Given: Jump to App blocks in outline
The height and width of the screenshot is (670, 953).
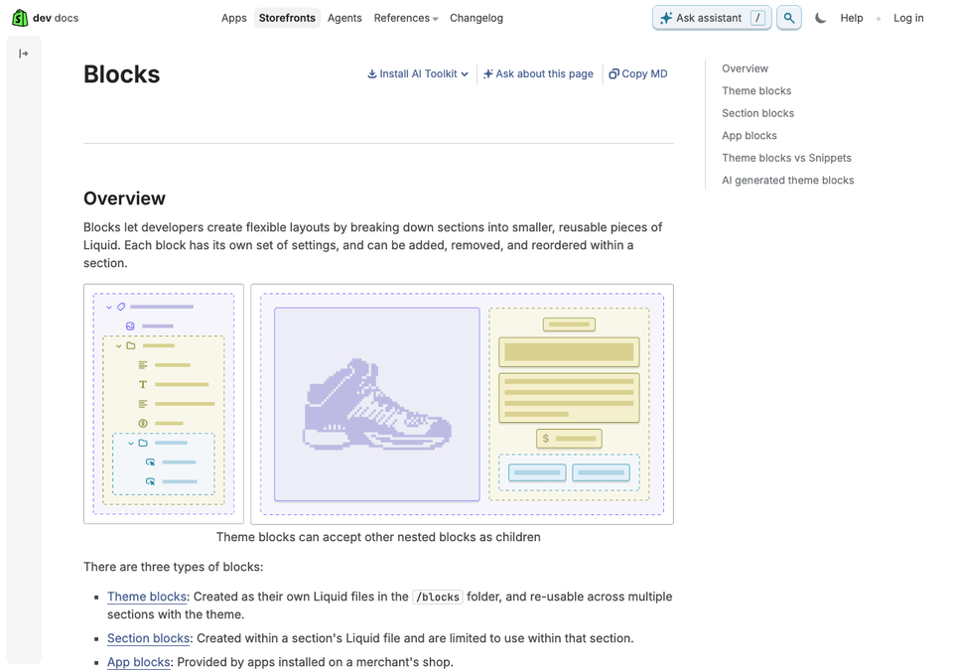Looking at the screenshot, I should [x=749, y=136].
